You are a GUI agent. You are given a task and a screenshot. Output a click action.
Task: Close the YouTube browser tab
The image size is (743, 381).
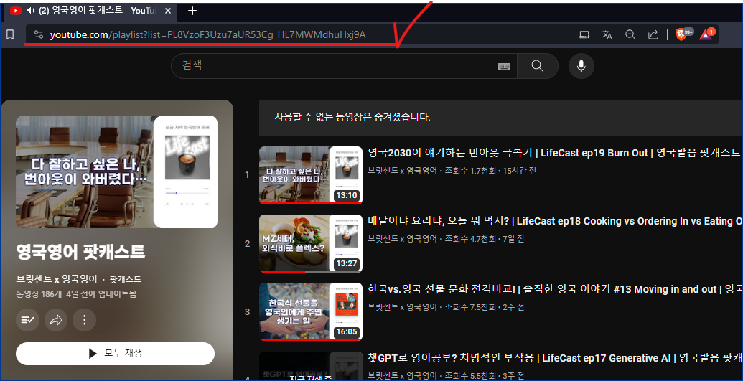168,11
